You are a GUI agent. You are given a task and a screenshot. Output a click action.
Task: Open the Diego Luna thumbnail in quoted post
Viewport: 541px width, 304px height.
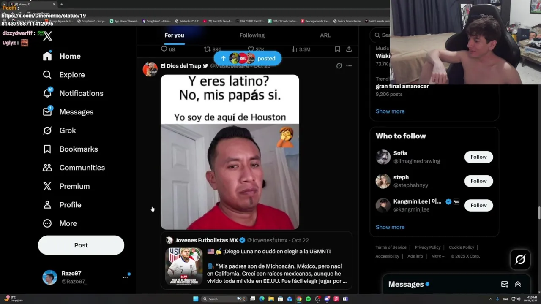point(184,266)
